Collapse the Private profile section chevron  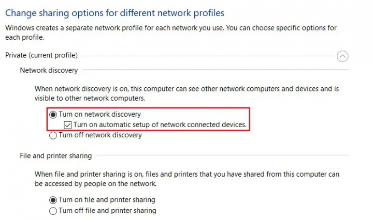coord(342,56)
